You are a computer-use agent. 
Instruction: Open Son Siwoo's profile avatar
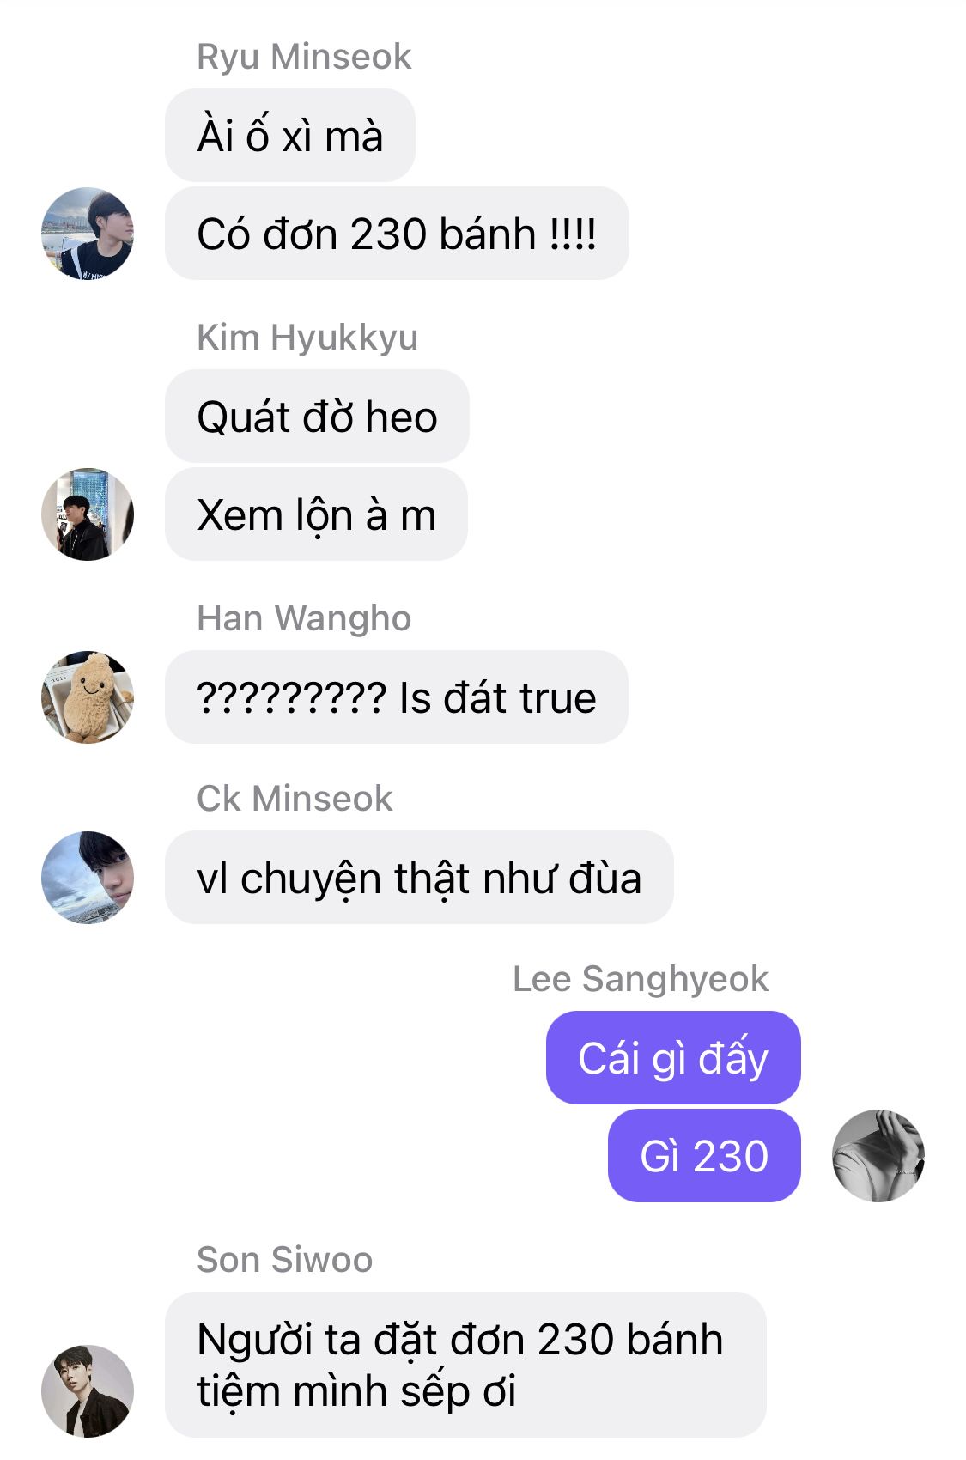pyautogui.click(x=88, y=1390)
